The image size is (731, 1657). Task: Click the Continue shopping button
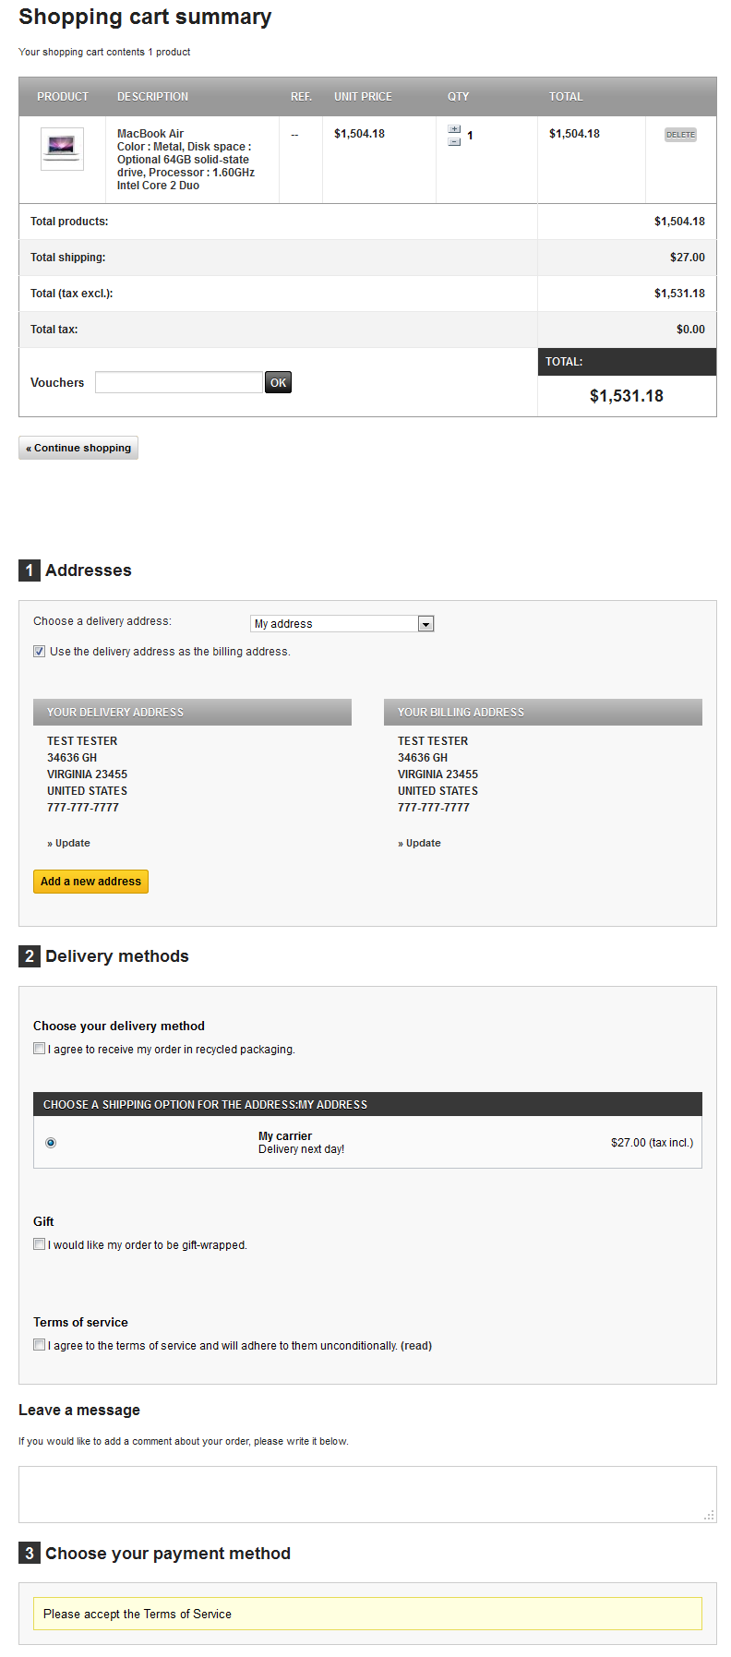coord(78,448)
